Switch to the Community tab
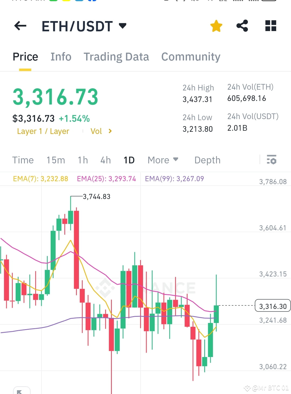The image size is (291, 394). (x=190, y=57)
